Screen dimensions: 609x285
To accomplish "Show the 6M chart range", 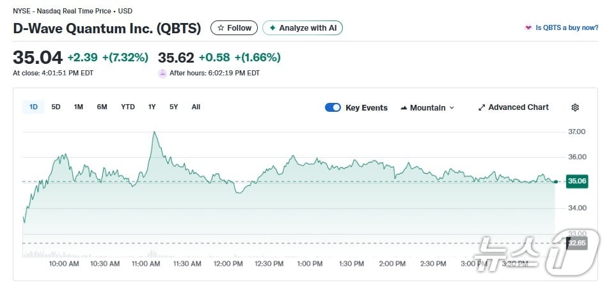I will click(x=102, y=107).
